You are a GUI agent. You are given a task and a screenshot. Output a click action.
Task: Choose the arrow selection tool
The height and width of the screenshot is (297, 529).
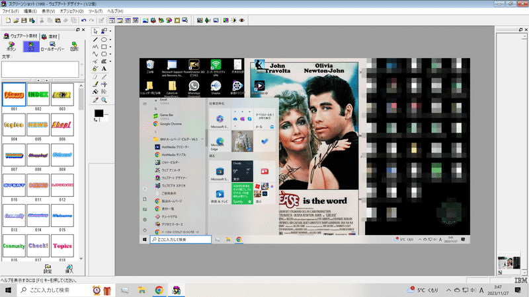pos(95,31)
